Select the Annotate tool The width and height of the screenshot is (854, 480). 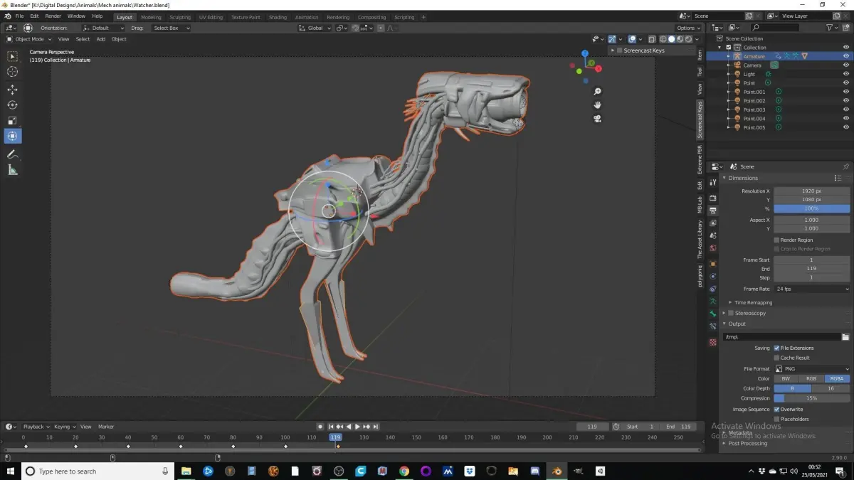click(13, 154)
